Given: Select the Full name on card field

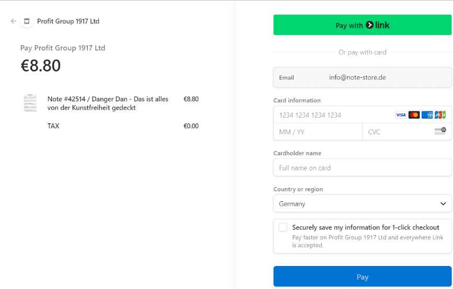Looking at the screenshot, I should pyautogui.click(x=362, y=168).
